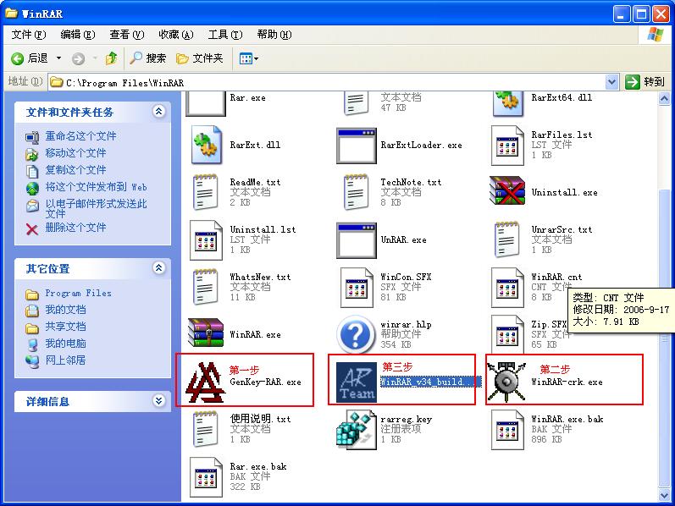The image size is (675, 506).
Task: Open the 帮助(H) menu
Action: pos(274,35)
